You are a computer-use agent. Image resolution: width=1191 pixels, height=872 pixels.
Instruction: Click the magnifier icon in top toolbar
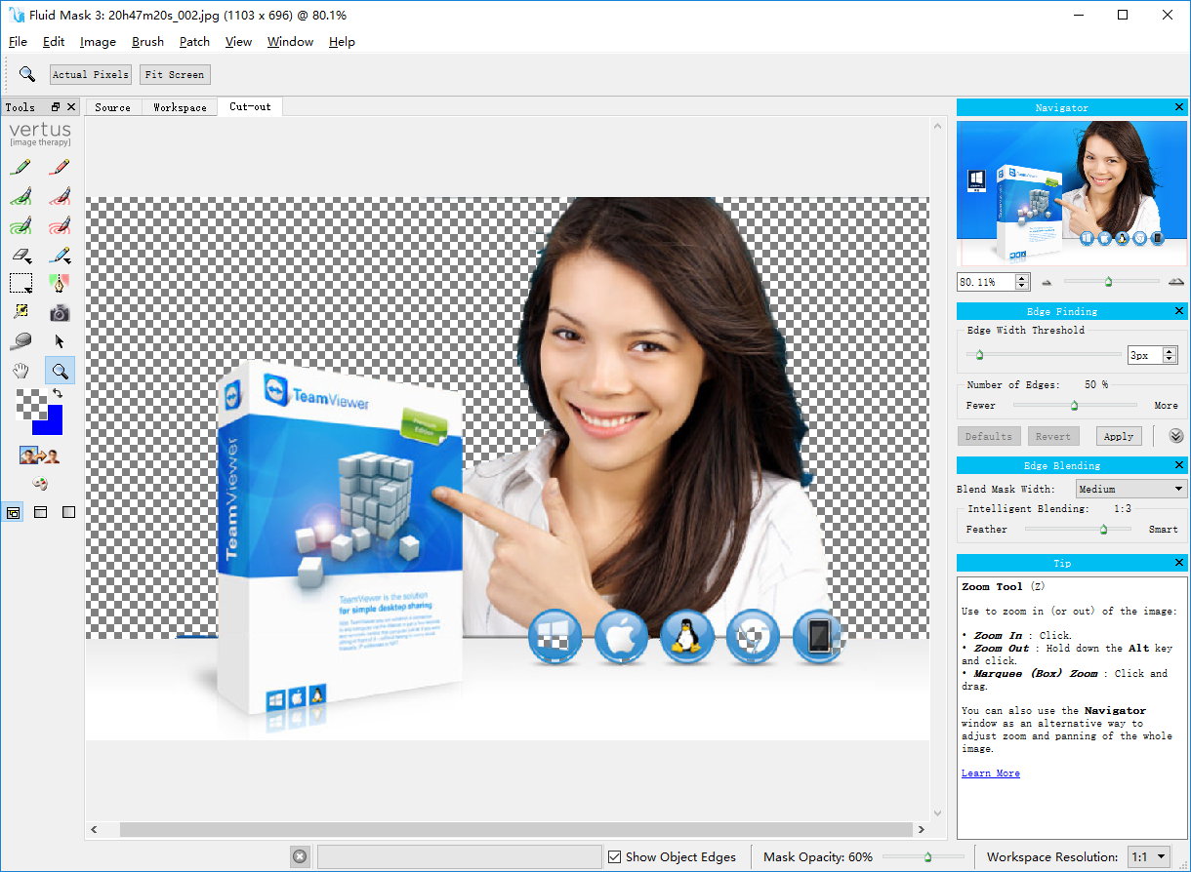[27, 74]
